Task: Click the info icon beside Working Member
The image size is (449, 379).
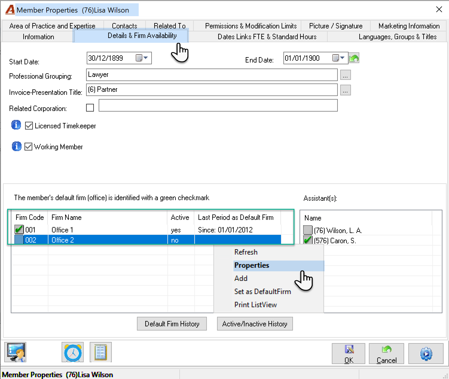Action: [x=16, y=146]
